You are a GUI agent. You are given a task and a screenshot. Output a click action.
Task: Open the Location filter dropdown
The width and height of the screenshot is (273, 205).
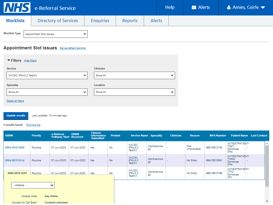pyautogui.click(x=134, y=92)
